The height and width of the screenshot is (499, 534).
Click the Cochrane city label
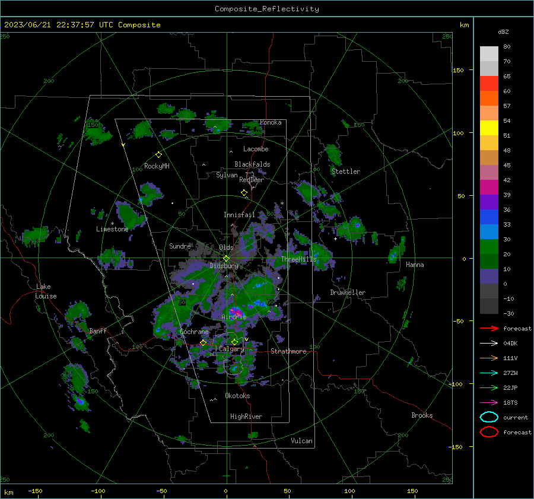(x=194, y=332)
